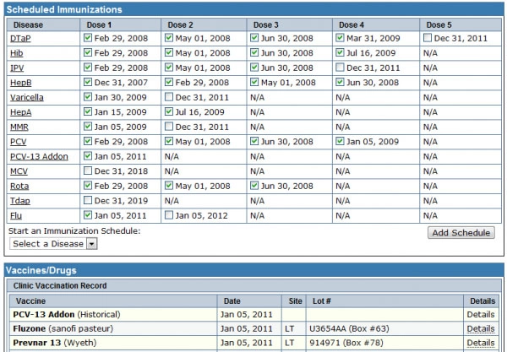Click the Clinic Vaccination Record heading
Viewport: 507px width, 352px height.
[x=60, y=285]
